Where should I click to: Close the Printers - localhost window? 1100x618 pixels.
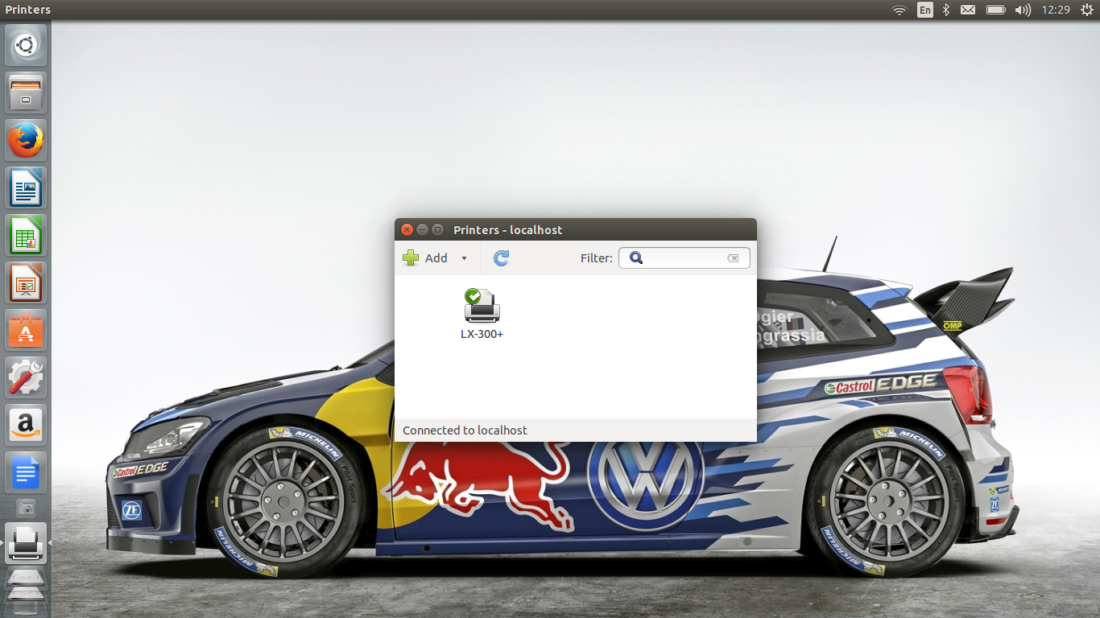click(x=407, y=229)
